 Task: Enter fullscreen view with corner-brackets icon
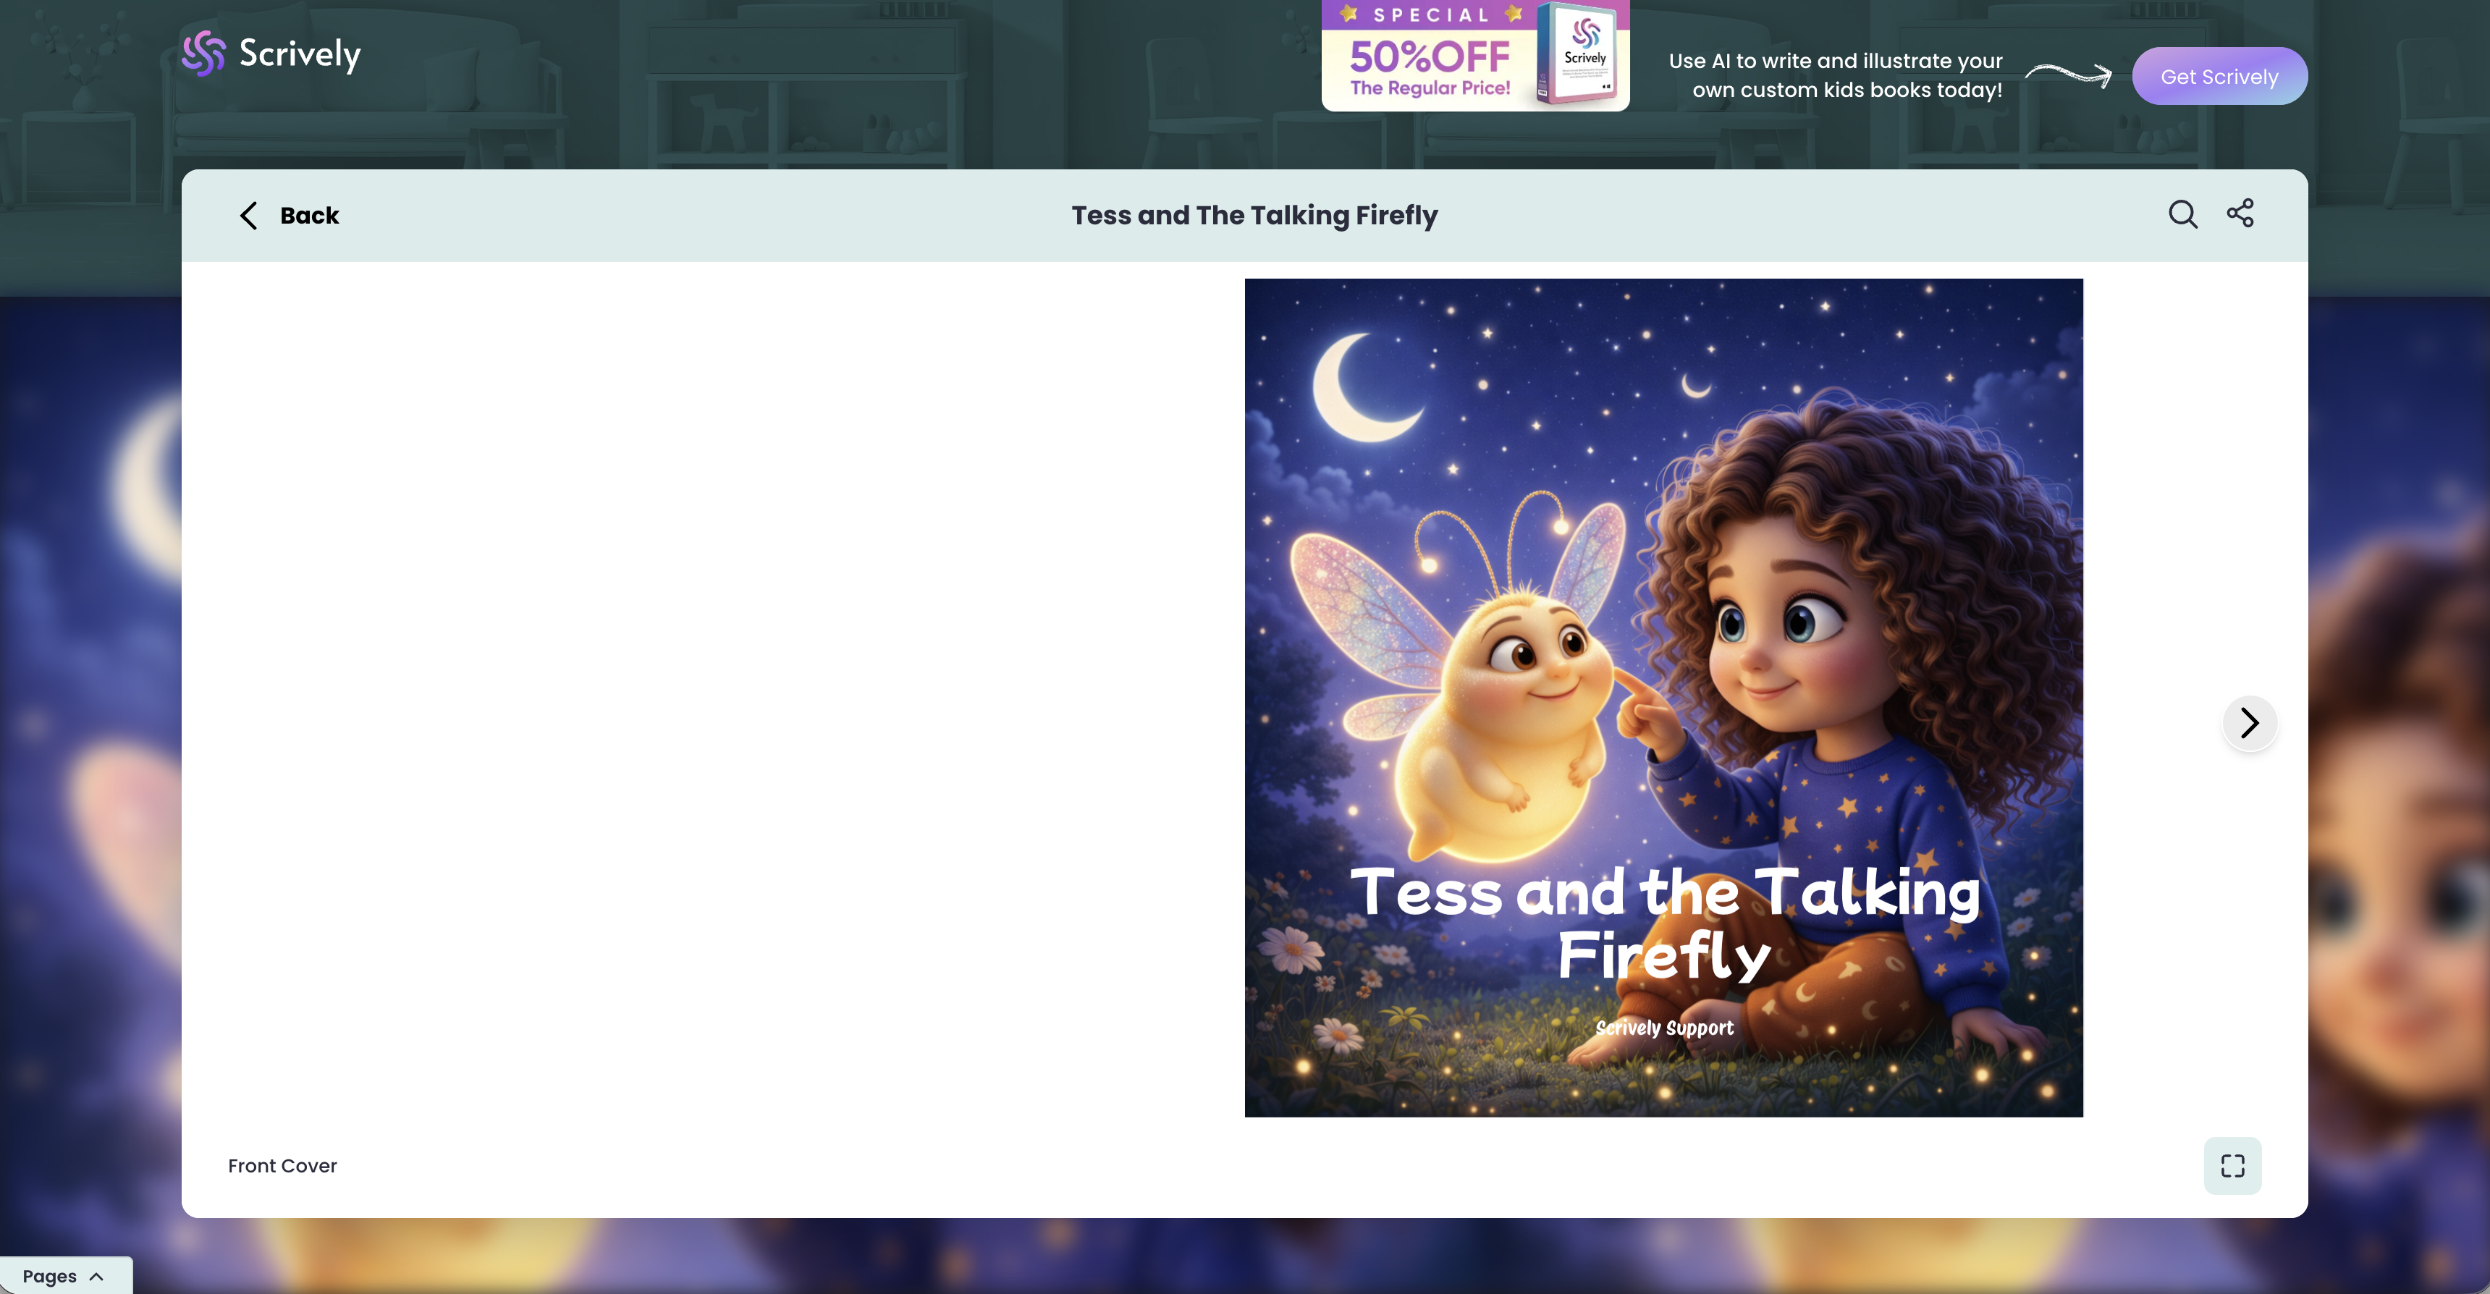(2232, 1165)
